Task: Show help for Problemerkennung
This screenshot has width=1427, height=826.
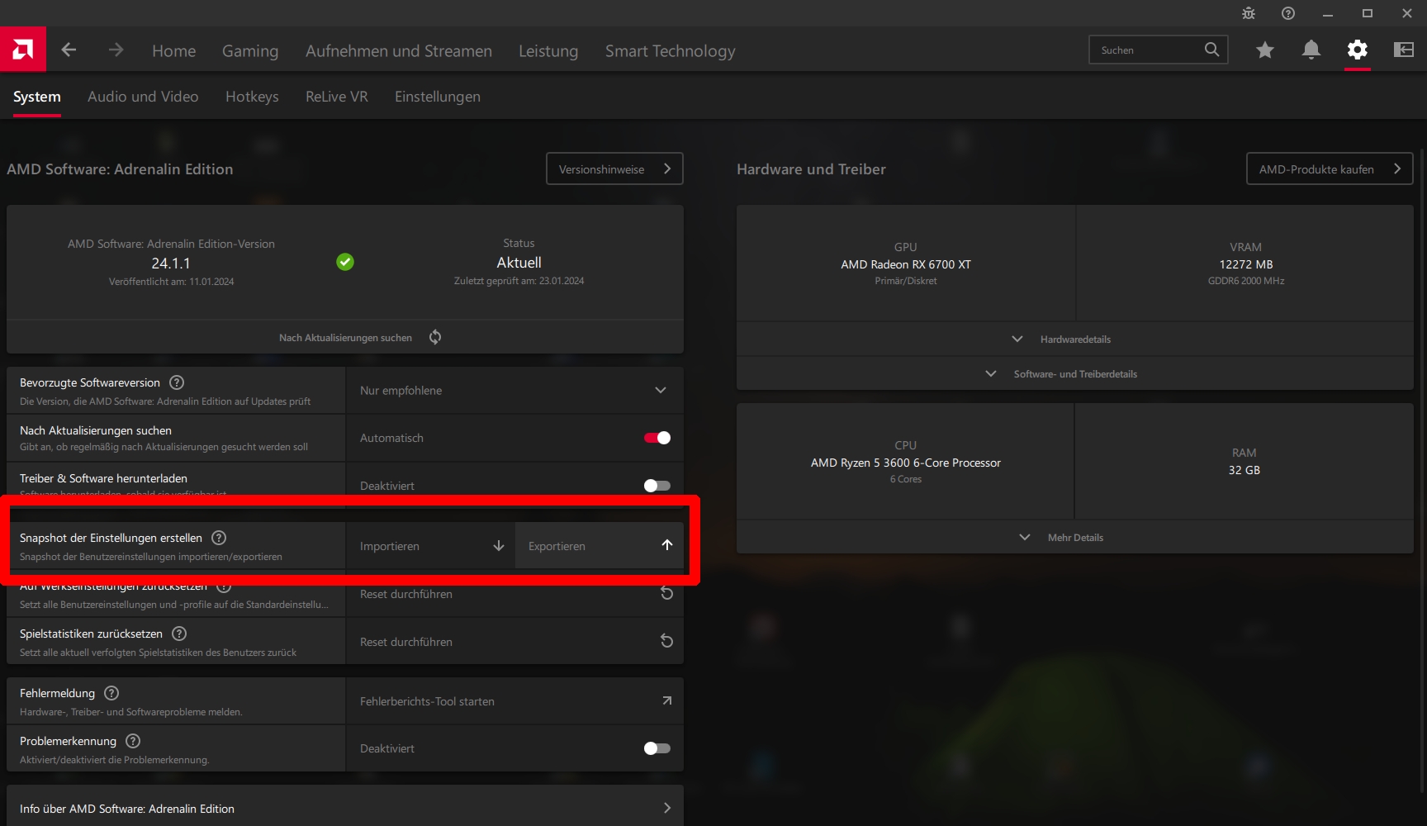Action: (133, 741)
